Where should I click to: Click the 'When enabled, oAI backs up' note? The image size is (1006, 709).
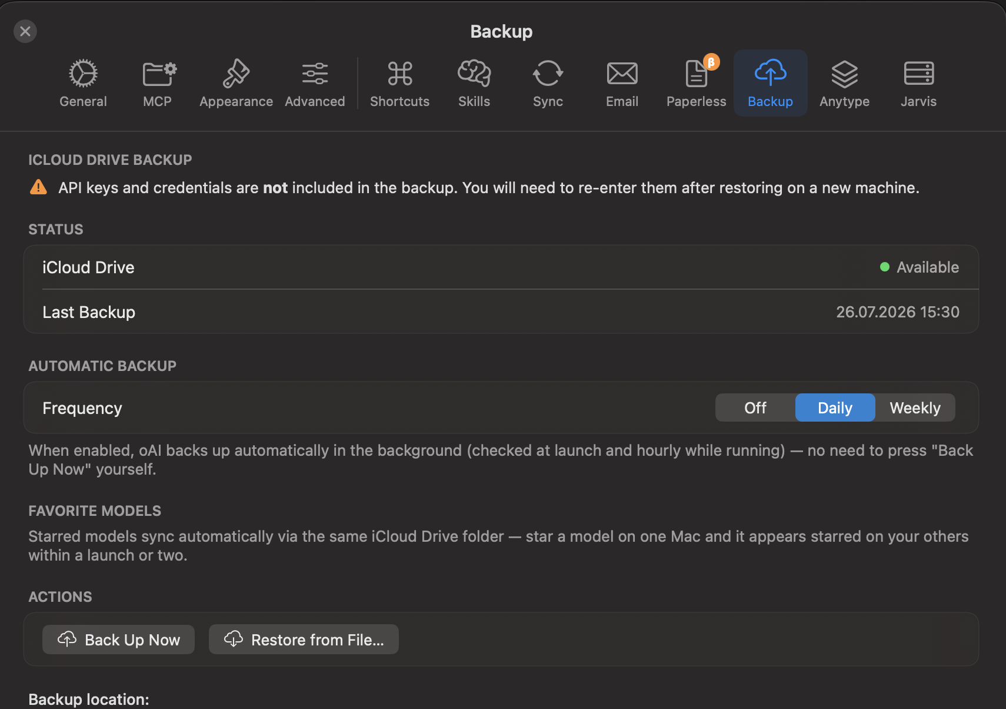click(501, 460)
